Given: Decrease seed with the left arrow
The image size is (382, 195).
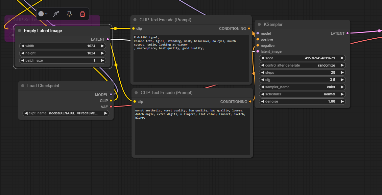Looking at the screenshot, I should [262, 58].
